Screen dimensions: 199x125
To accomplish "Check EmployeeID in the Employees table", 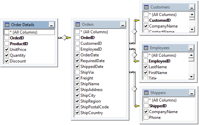I will 146,61.
